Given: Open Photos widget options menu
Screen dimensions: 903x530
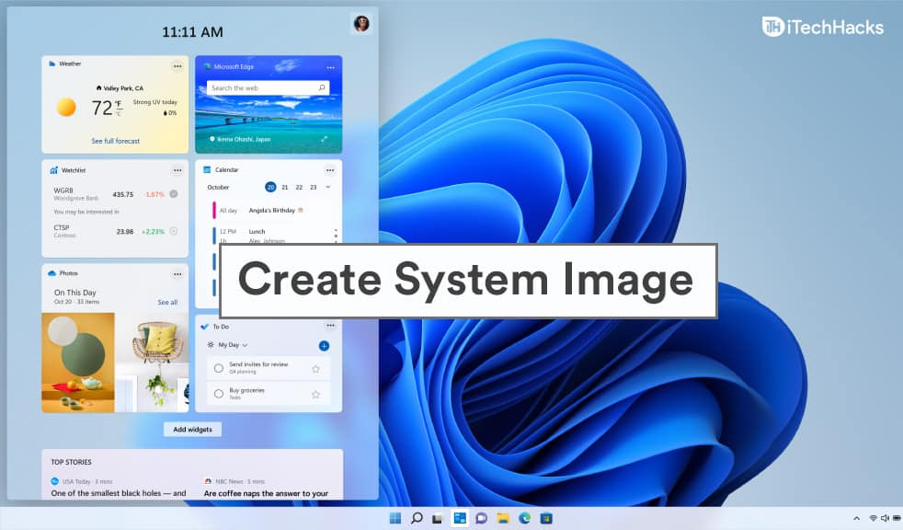Looking at the screenshot, I should (177, 274).
